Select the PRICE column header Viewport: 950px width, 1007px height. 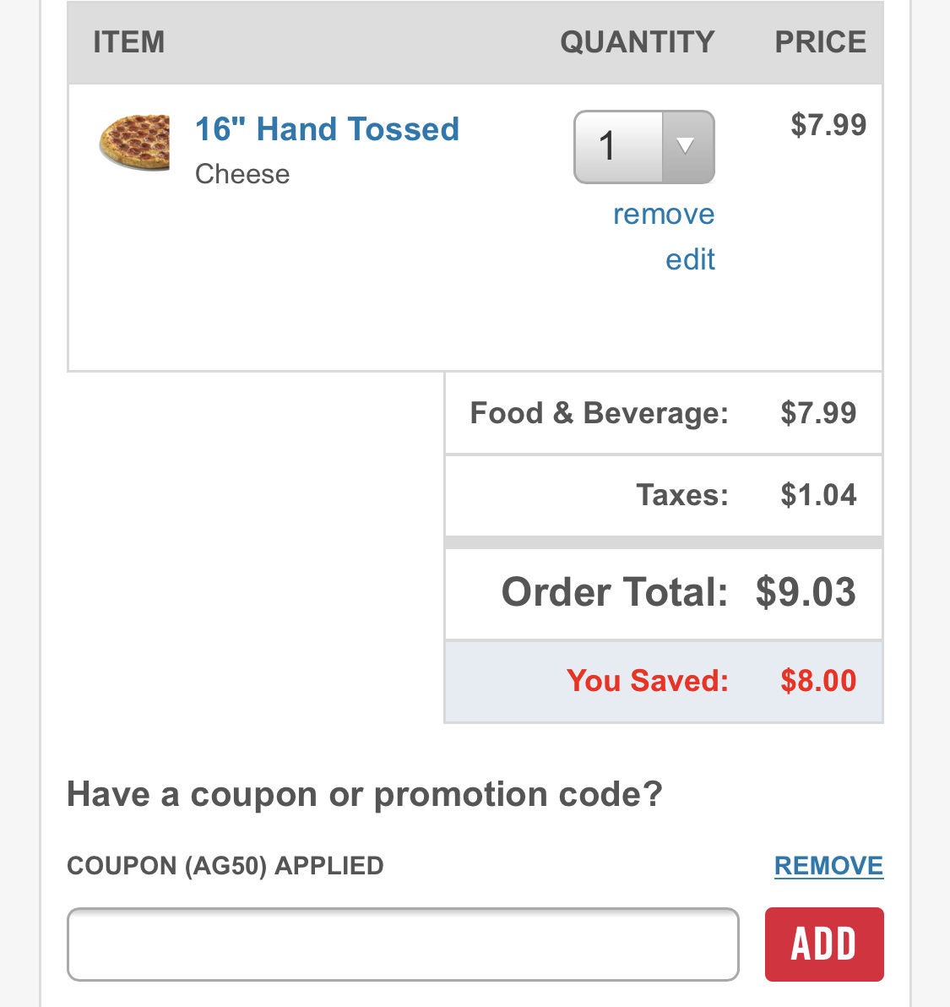[x=820, y=42]
